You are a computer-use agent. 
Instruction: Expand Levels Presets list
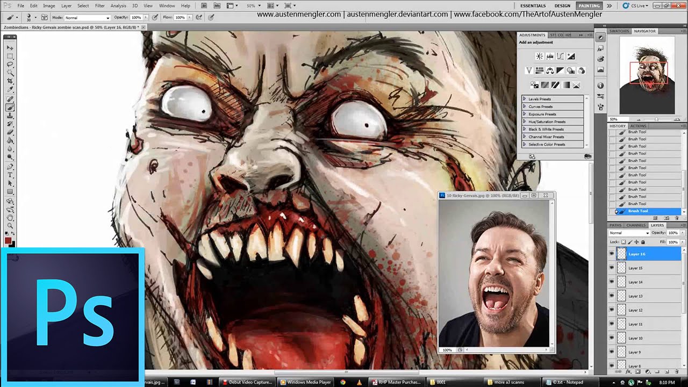click(x=524, y=99)
